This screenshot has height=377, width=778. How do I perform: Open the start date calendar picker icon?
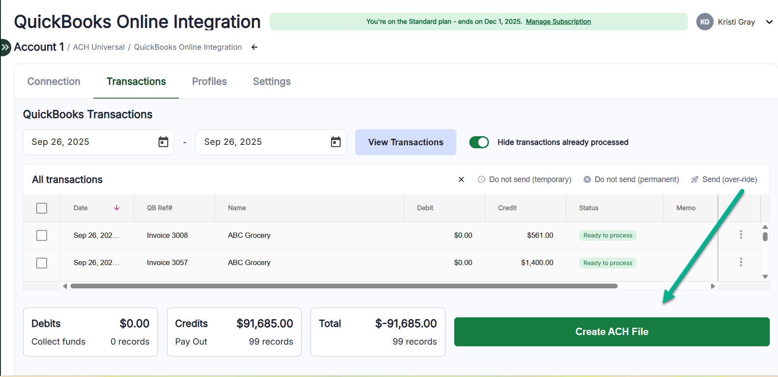[x=163, y=142]
